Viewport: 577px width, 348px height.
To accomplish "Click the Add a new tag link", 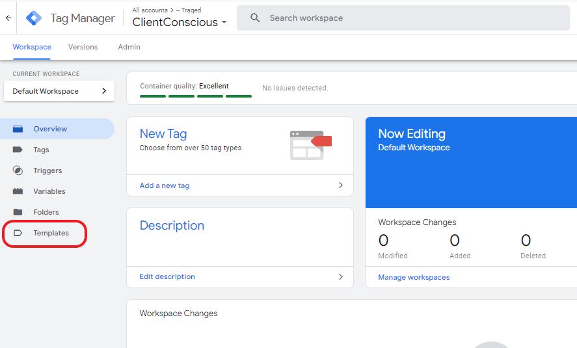I will (x=165, y=185).
